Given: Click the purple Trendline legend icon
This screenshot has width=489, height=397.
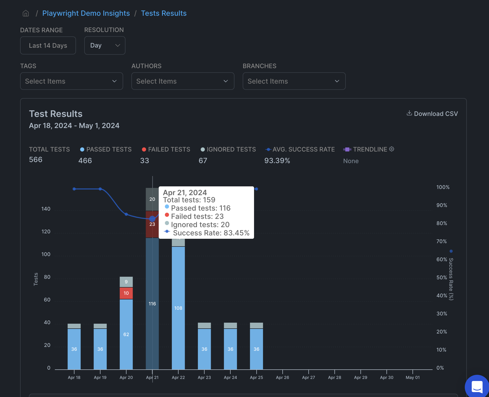Looking at the screenshot, I should pyautogui.click(x=347, y=149).
